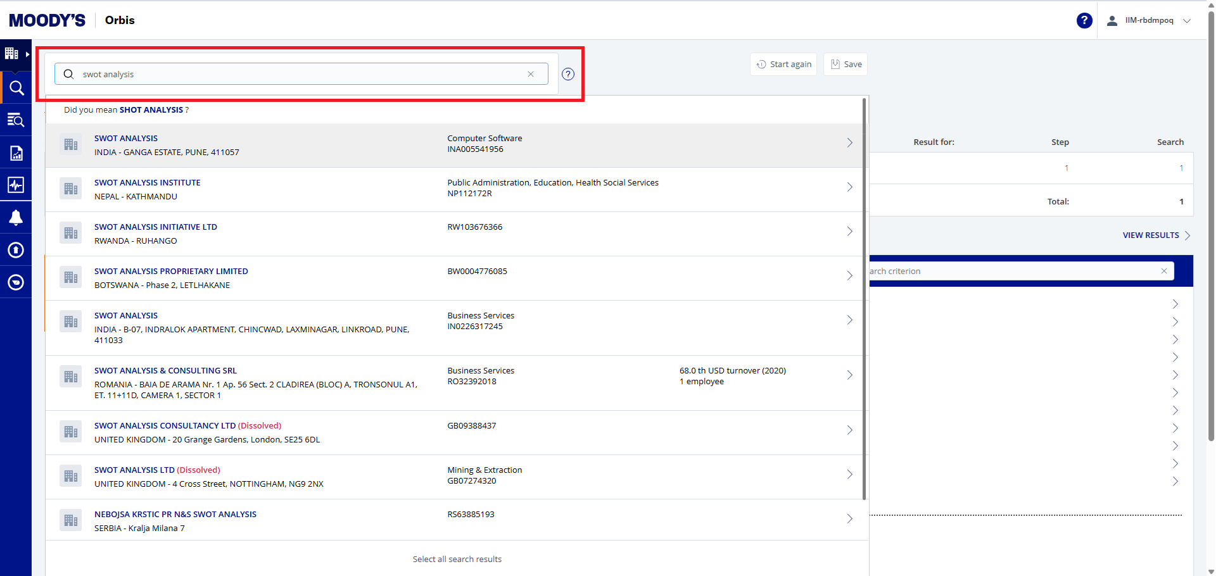Click the pulse monitor icon in sidebar

16,185
